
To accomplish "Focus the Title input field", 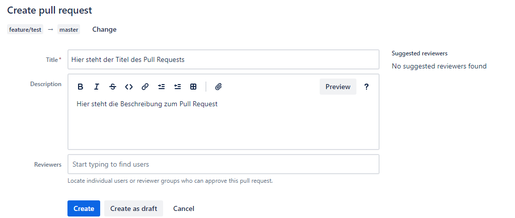I will click(224, 59).
